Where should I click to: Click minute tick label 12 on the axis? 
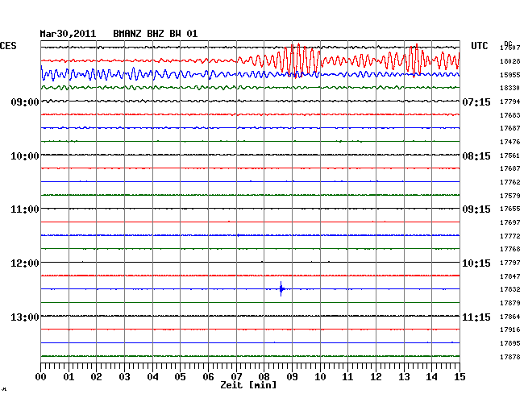[x=376, y=377]
